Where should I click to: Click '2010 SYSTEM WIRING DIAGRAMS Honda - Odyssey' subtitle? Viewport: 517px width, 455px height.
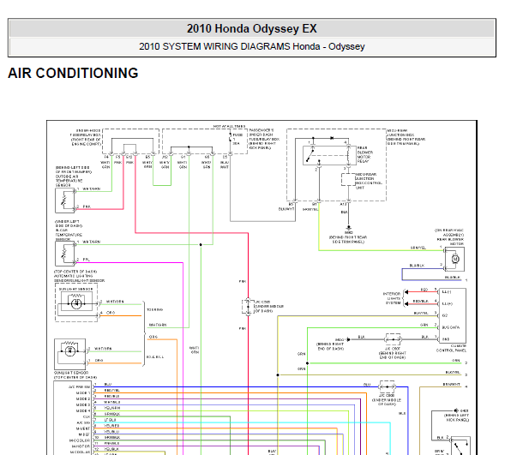[x=251, y=46]
